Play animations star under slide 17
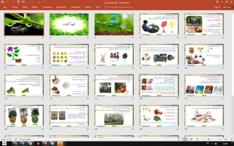Viewport: 234px width, 146px height. pos(88,129)
